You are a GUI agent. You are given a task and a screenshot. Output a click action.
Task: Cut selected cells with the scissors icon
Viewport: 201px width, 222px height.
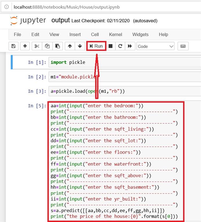tap(37, 46)
